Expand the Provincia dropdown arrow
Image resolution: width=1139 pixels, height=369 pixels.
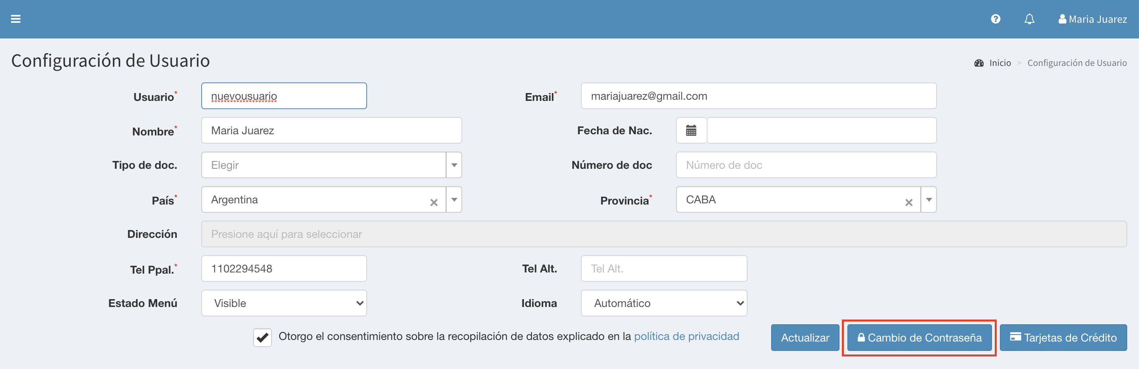[928, 199]
